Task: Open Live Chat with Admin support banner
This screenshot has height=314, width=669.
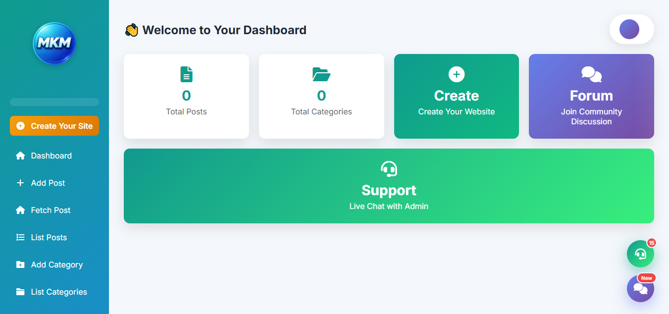Action: coord(389,186)
